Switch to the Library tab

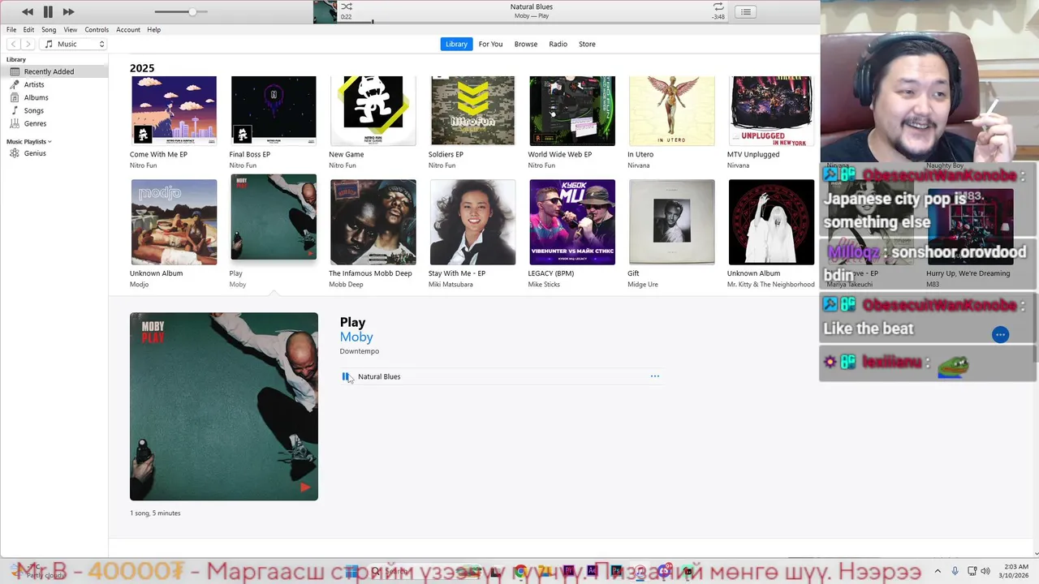pos(456,44)
